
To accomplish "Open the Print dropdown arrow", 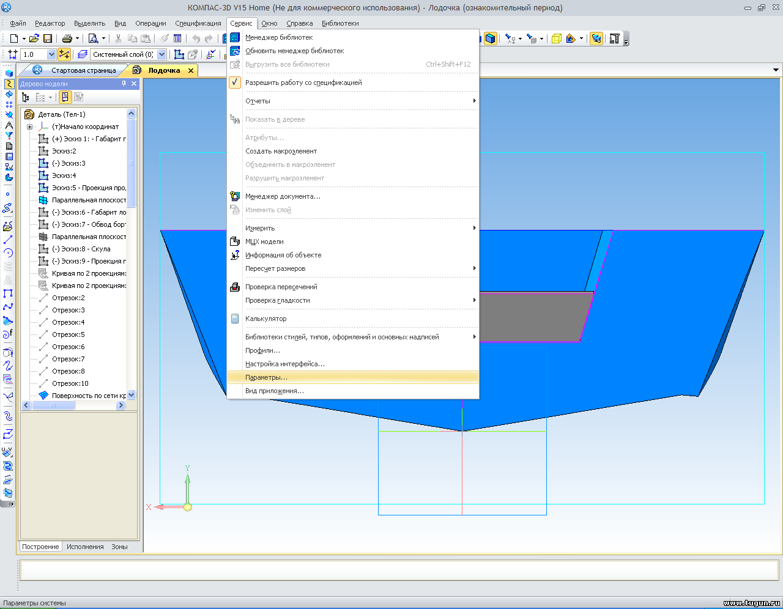I will click(77, 39).
